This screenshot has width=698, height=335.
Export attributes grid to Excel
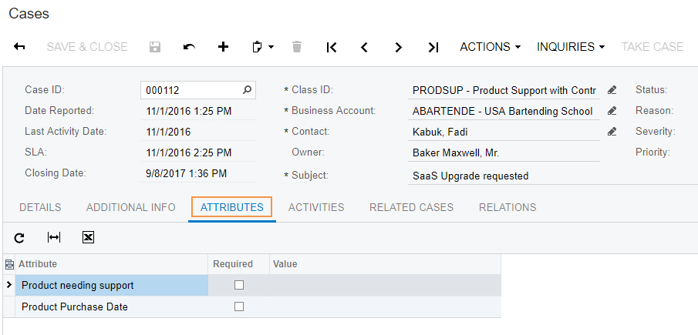[88, 238]
